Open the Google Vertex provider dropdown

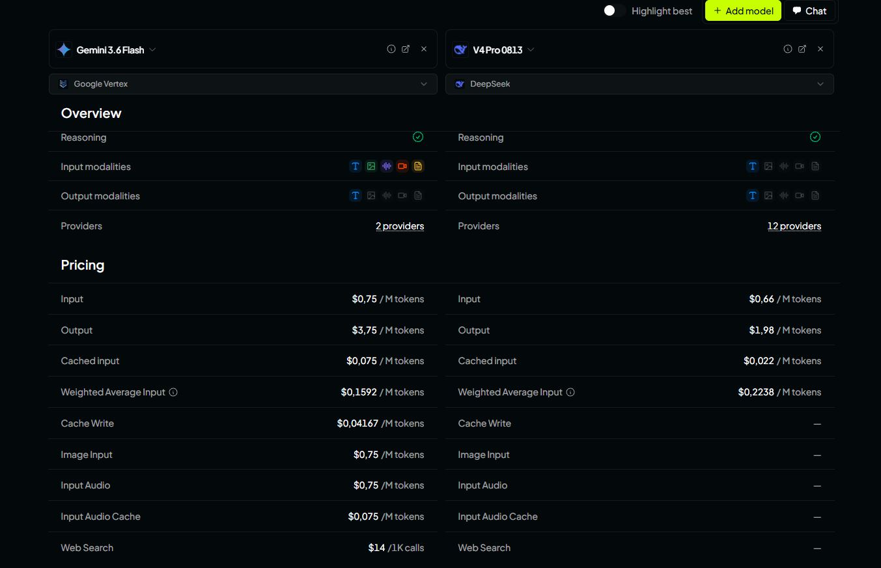point(243,84)
